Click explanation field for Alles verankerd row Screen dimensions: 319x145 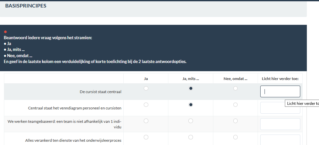280,140
